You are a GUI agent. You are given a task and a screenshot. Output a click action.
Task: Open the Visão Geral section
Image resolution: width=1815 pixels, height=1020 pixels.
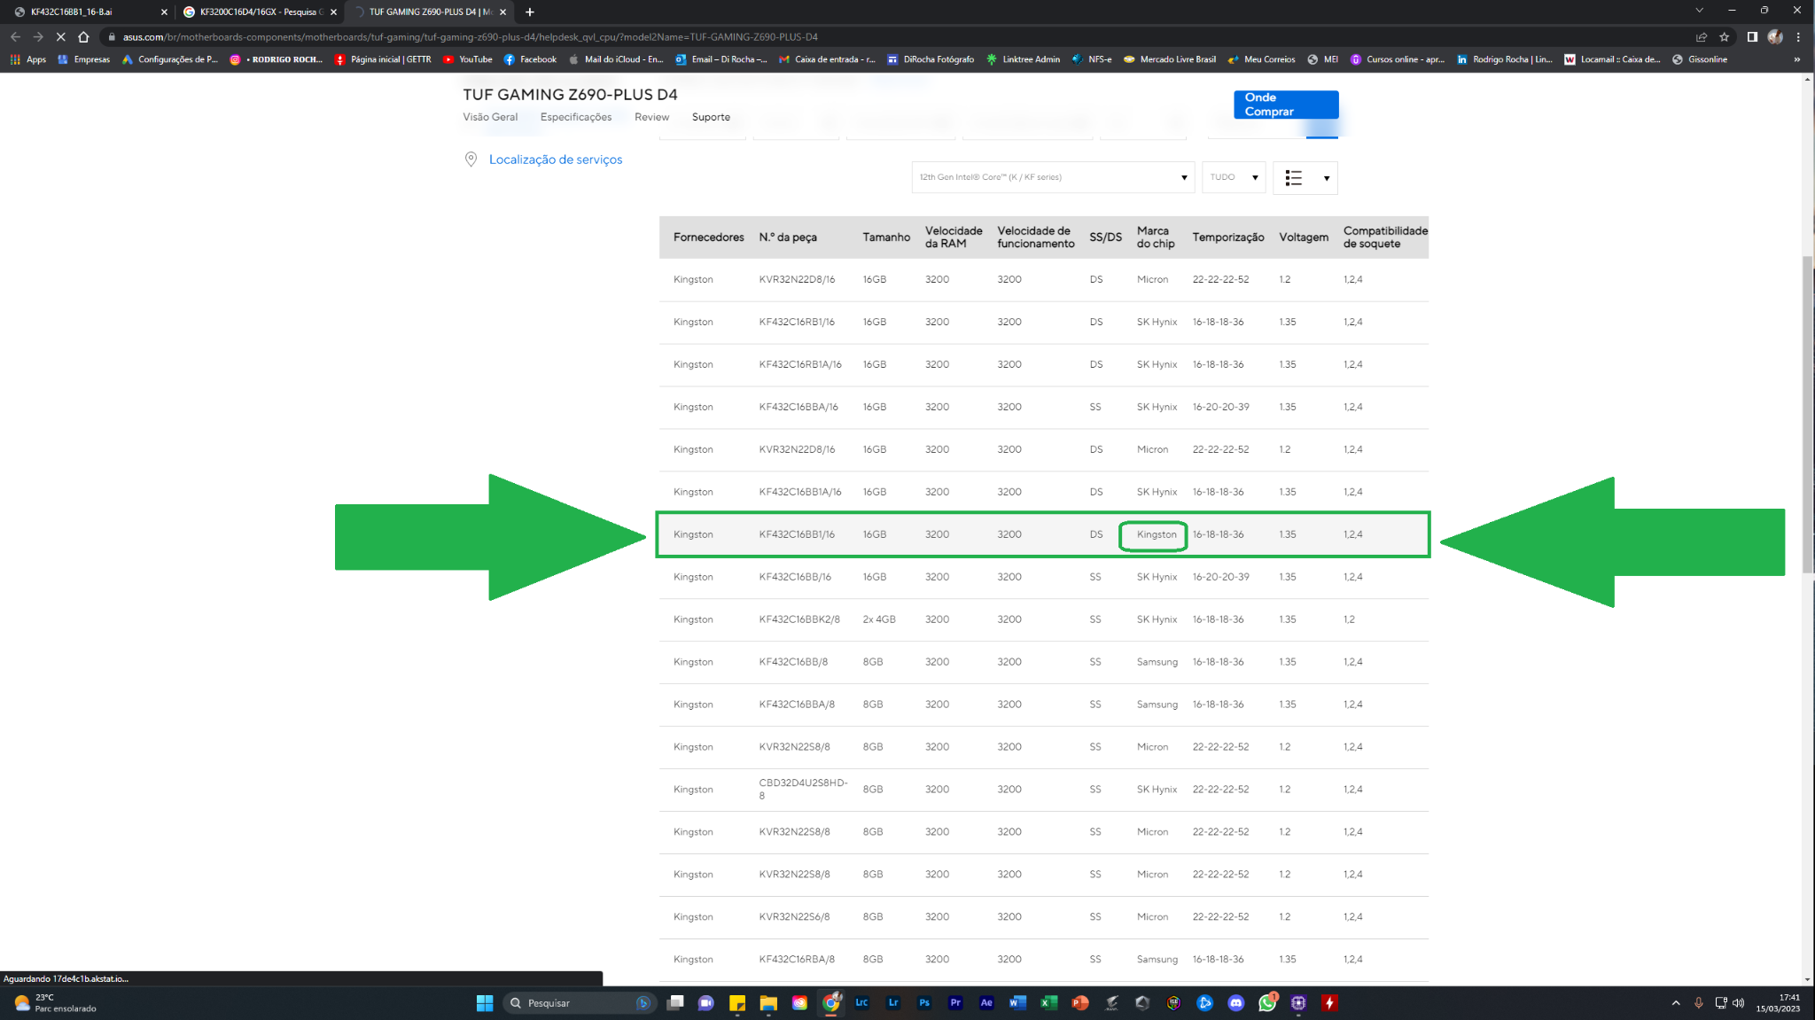[490, 117]
